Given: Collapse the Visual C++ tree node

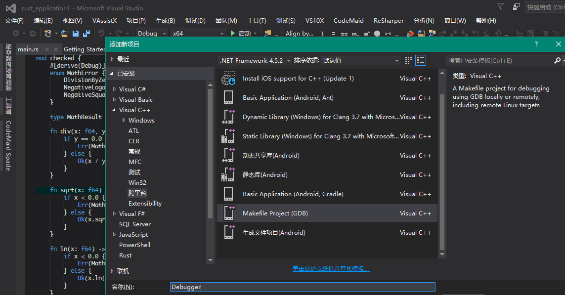Looking at the screenshot, I should pos(115,110).
